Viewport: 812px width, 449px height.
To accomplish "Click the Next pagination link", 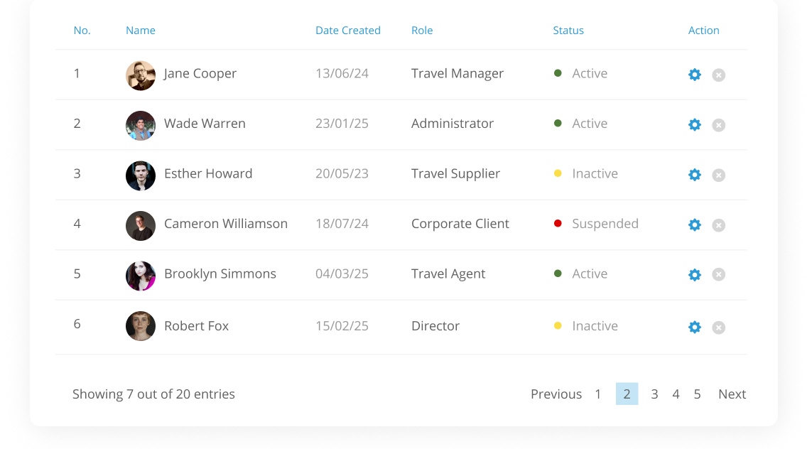I will pos(732,394).
